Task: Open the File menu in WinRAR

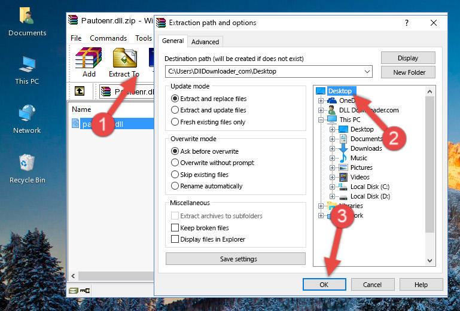Action: point(76,38)
